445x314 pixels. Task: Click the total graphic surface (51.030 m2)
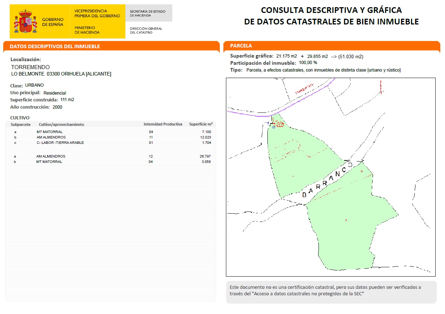pyautogui.click(x=351, y=56)
